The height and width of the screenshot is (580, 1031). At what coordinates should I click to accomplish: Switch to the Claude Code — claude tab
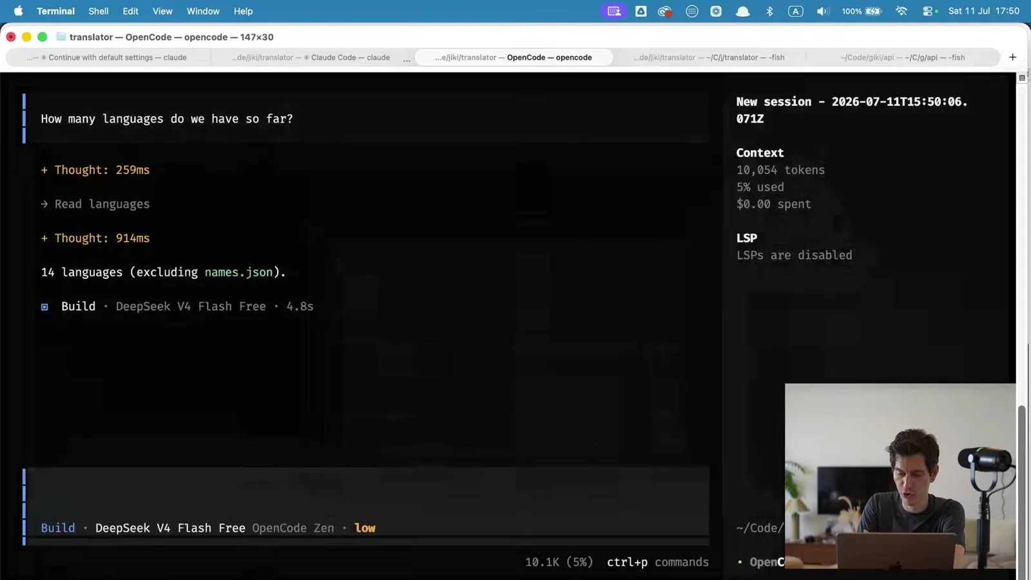click(311, 57)
